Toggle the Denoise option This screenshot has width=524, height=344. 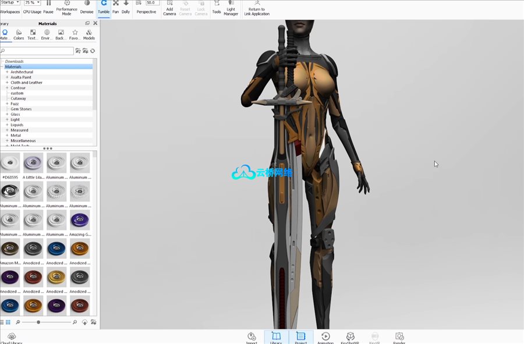point(87,8)
